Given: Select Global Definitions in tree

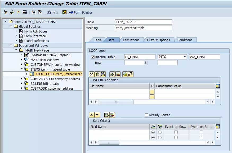Looking at the screenshot, I should pyautogui.click(x=37, y=41).
